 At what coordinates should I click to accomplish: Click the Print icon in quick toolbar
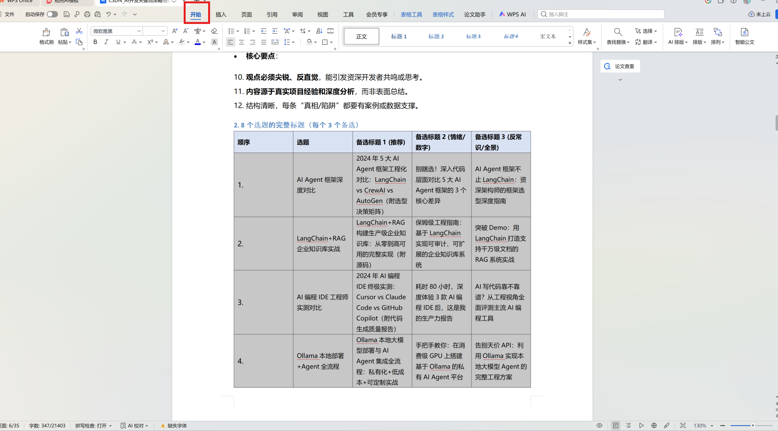(87, 14)
